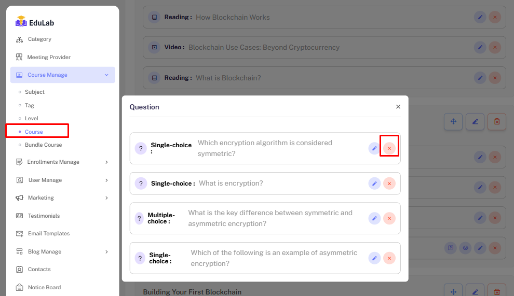Image resolution: width=514 pixels, height=296 pixels.
Task: Edit the "What is encryption?" question
Action: (x=374, y=184)
